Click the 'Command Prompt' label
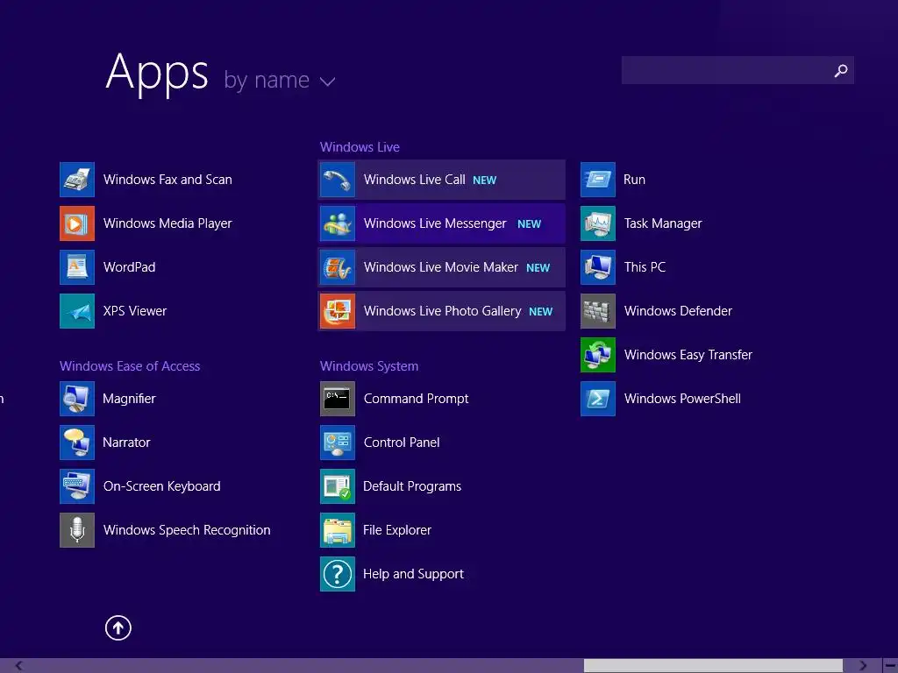Screen dimensions: 898x673 click(417, 399)
